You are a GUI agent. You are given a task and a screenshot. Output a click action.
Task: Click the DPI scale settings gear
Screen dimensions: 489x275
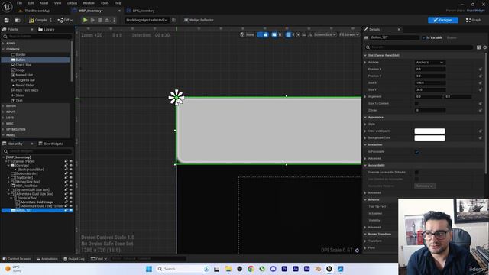coord(357,251)
